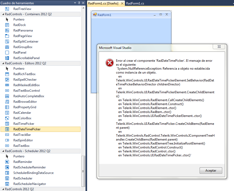
Task: Select Puntero under Scheduler group
Action: point(19,156)
